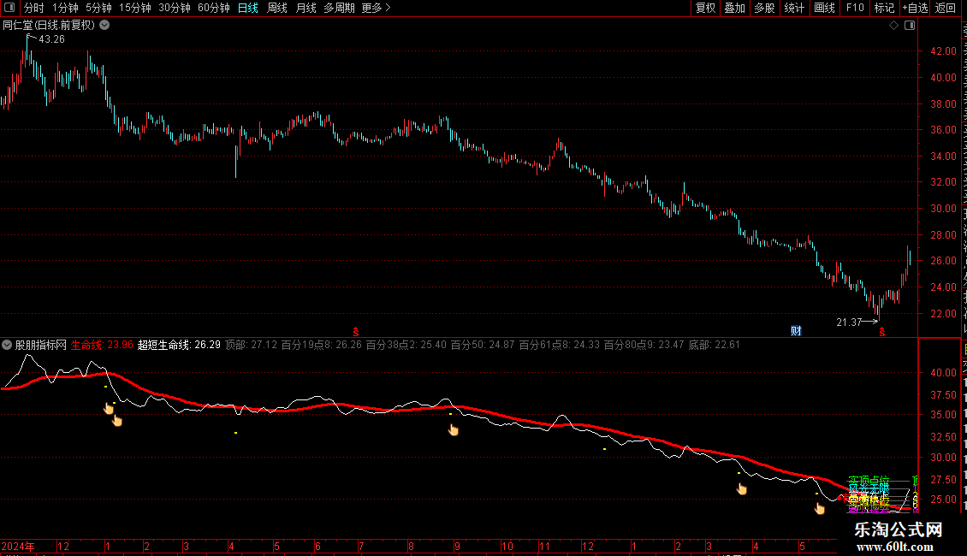Click the blue 财 financial marker icon
The width and height of the screenshot is (967, 556).
[x=796, y=331]
